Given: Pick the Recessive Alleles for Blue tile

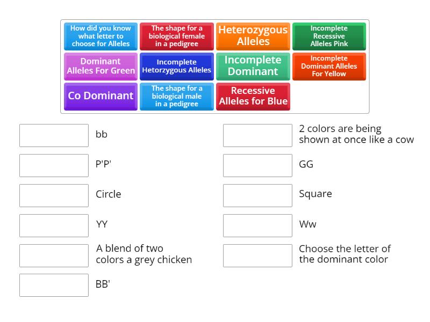Looking at the screenshot, I should (x=253, y=96).
